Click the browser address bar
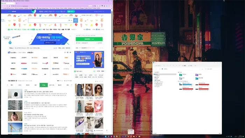Screen dimensions: 245x138 (x=51, y=6)
